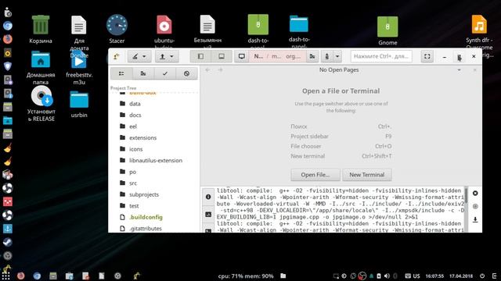Screen dimensions: 501x281
Task: Switch to the diagnostics circle sidebar tab
Action: click(186, 73)
